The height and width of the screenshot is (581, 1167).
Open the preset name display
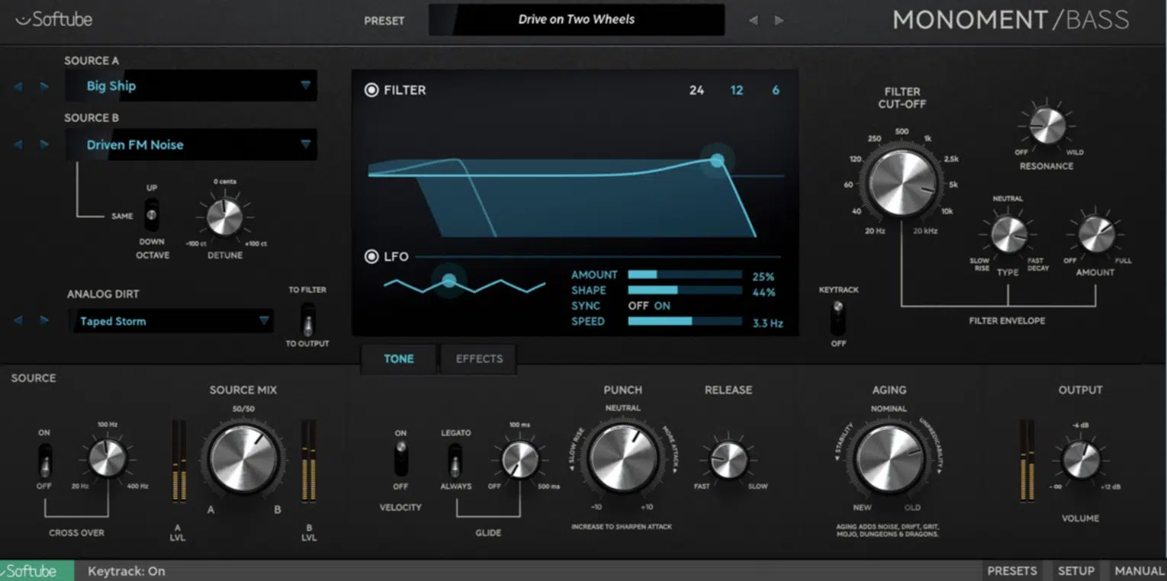coord(577,20)
